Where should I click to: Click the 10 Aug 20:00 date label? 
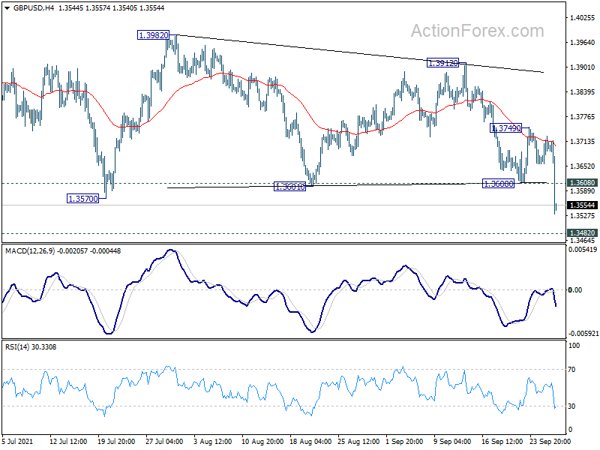tap(262, 442)
